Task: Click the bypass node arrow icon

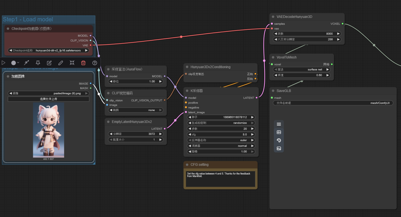Action: 27,63
